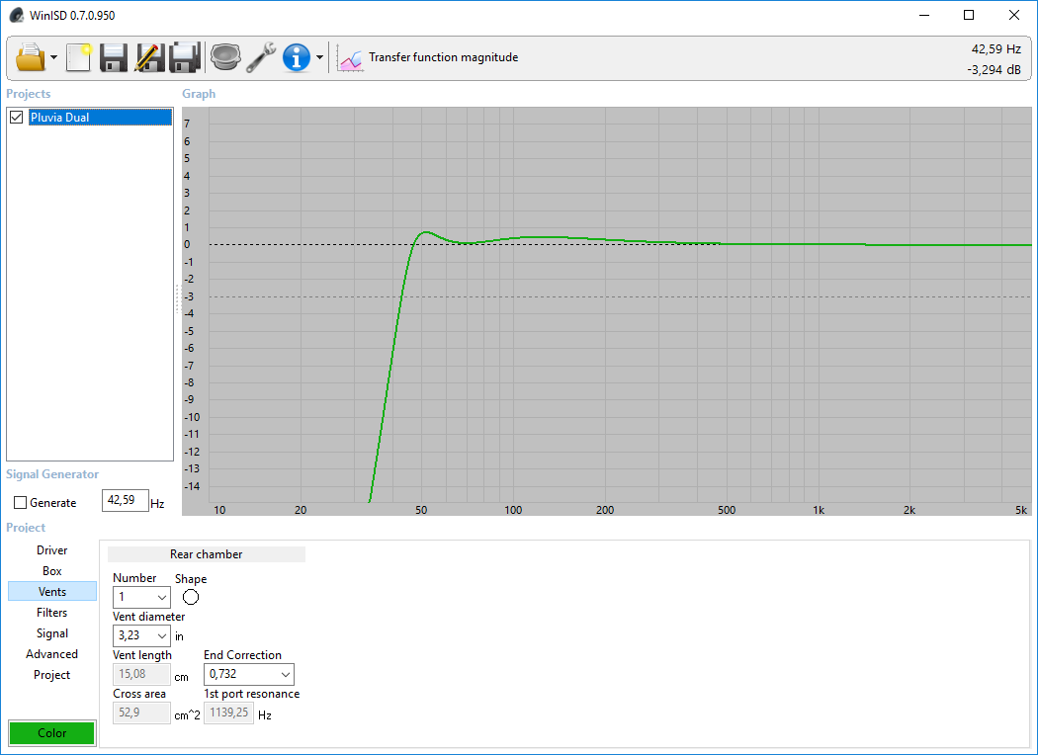Click the 1st port resonance field
The image size is (1038, 755).
(228, 713)
